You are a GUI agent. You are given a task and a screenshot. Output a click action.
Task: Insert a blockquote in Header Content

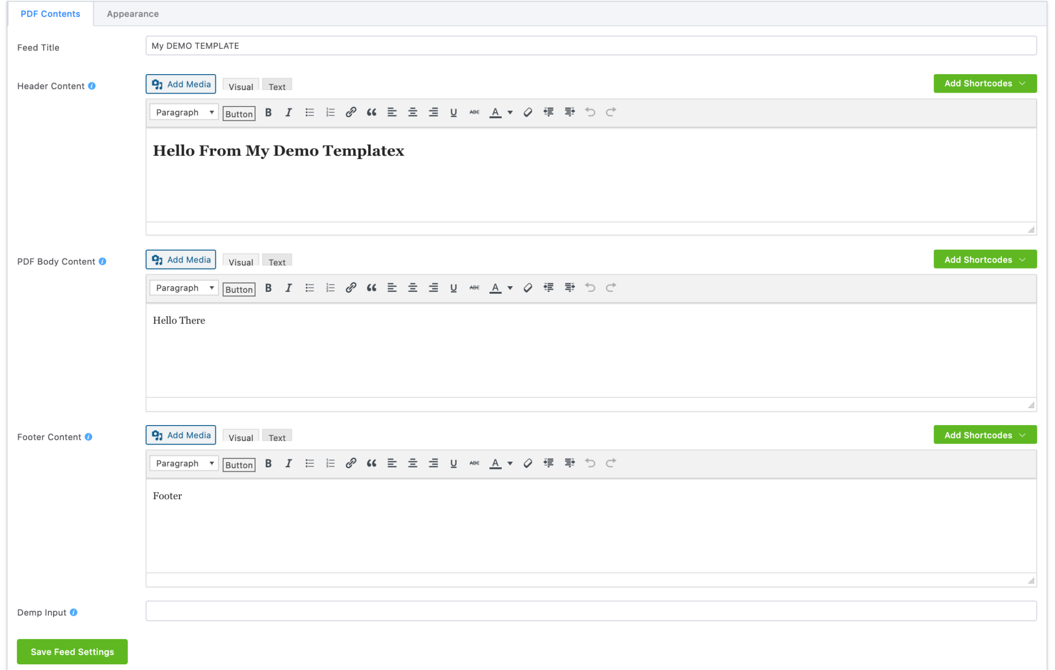click(371, 112)
